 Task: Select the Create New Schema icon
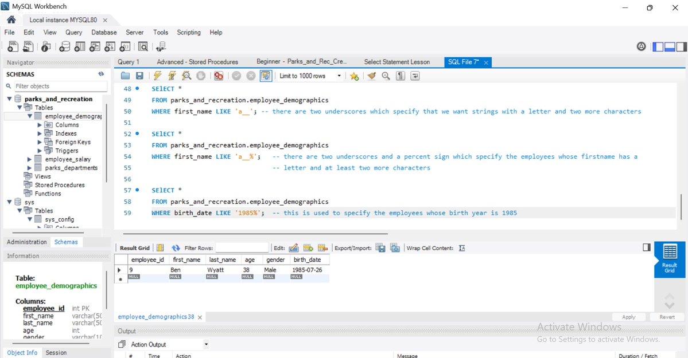click(65, 46)
